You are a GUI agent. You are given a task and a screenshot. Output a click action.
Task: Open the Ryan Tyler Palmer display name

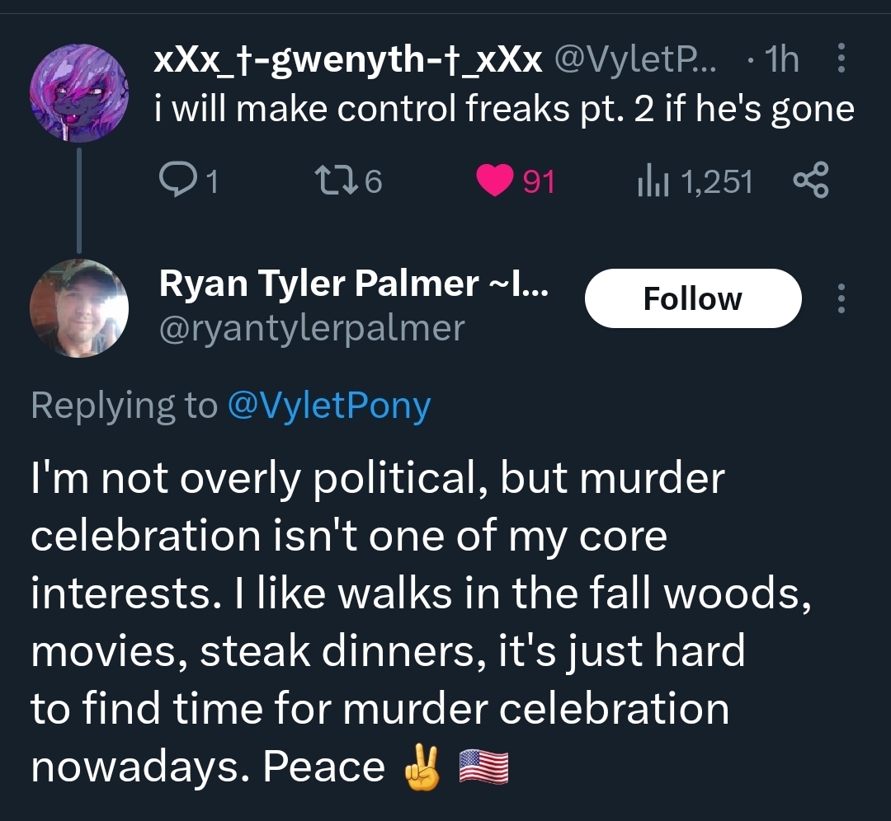(x=355, y=284)
